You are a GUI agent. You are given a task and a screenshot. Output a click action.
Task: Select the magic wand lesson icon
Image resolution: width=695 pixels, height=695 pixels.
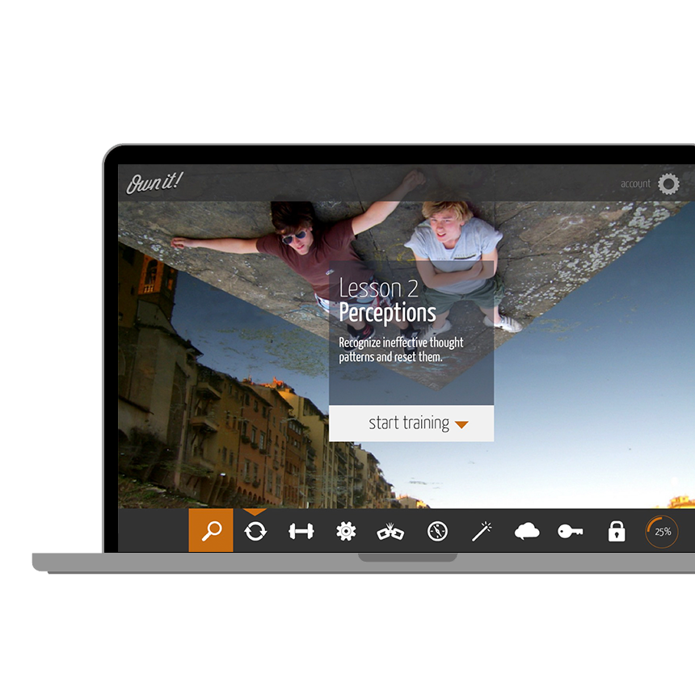pyautogui.click(x=482, y=531)
